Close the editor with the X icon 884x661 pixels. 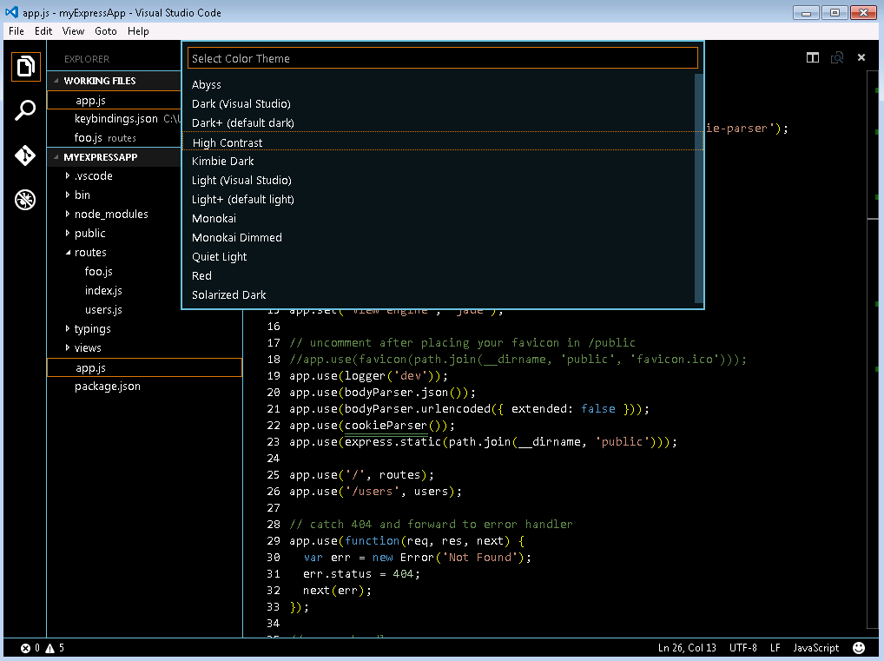coord(861,57)
